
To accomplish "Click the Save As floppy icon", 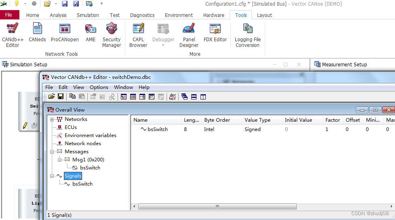I will (x=76, y=4).
